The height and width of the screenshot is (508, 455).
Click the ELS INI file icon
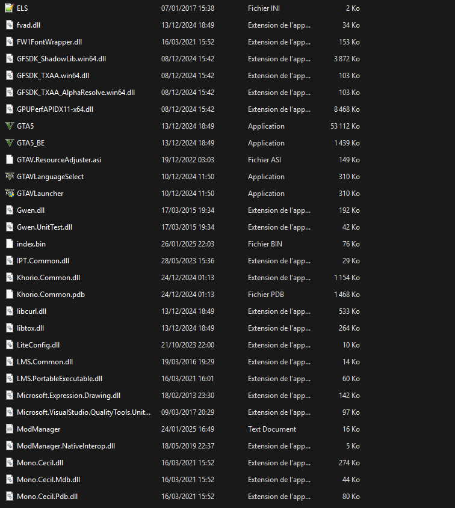coord(9,8)
